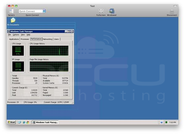The height and width of the screenshot is (134, 185).
Task: Launch Chrome from quick launch
Action: click(28, 123)
